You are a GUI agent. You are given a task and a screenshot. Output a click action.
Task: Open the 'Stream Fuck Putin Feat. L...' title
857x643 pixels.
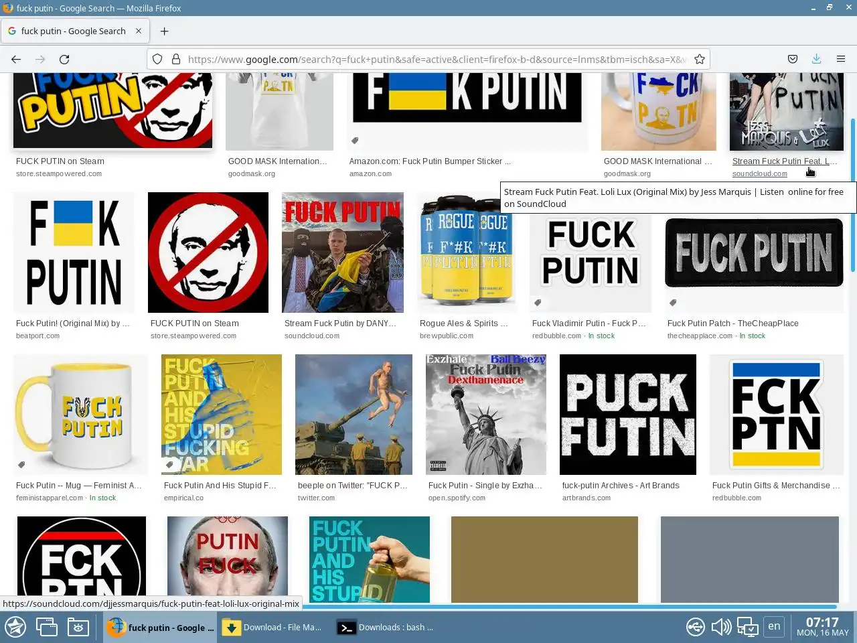[x=785, y=161]
